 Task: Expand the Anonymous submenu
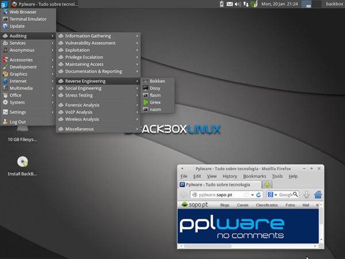pos(28,50)
